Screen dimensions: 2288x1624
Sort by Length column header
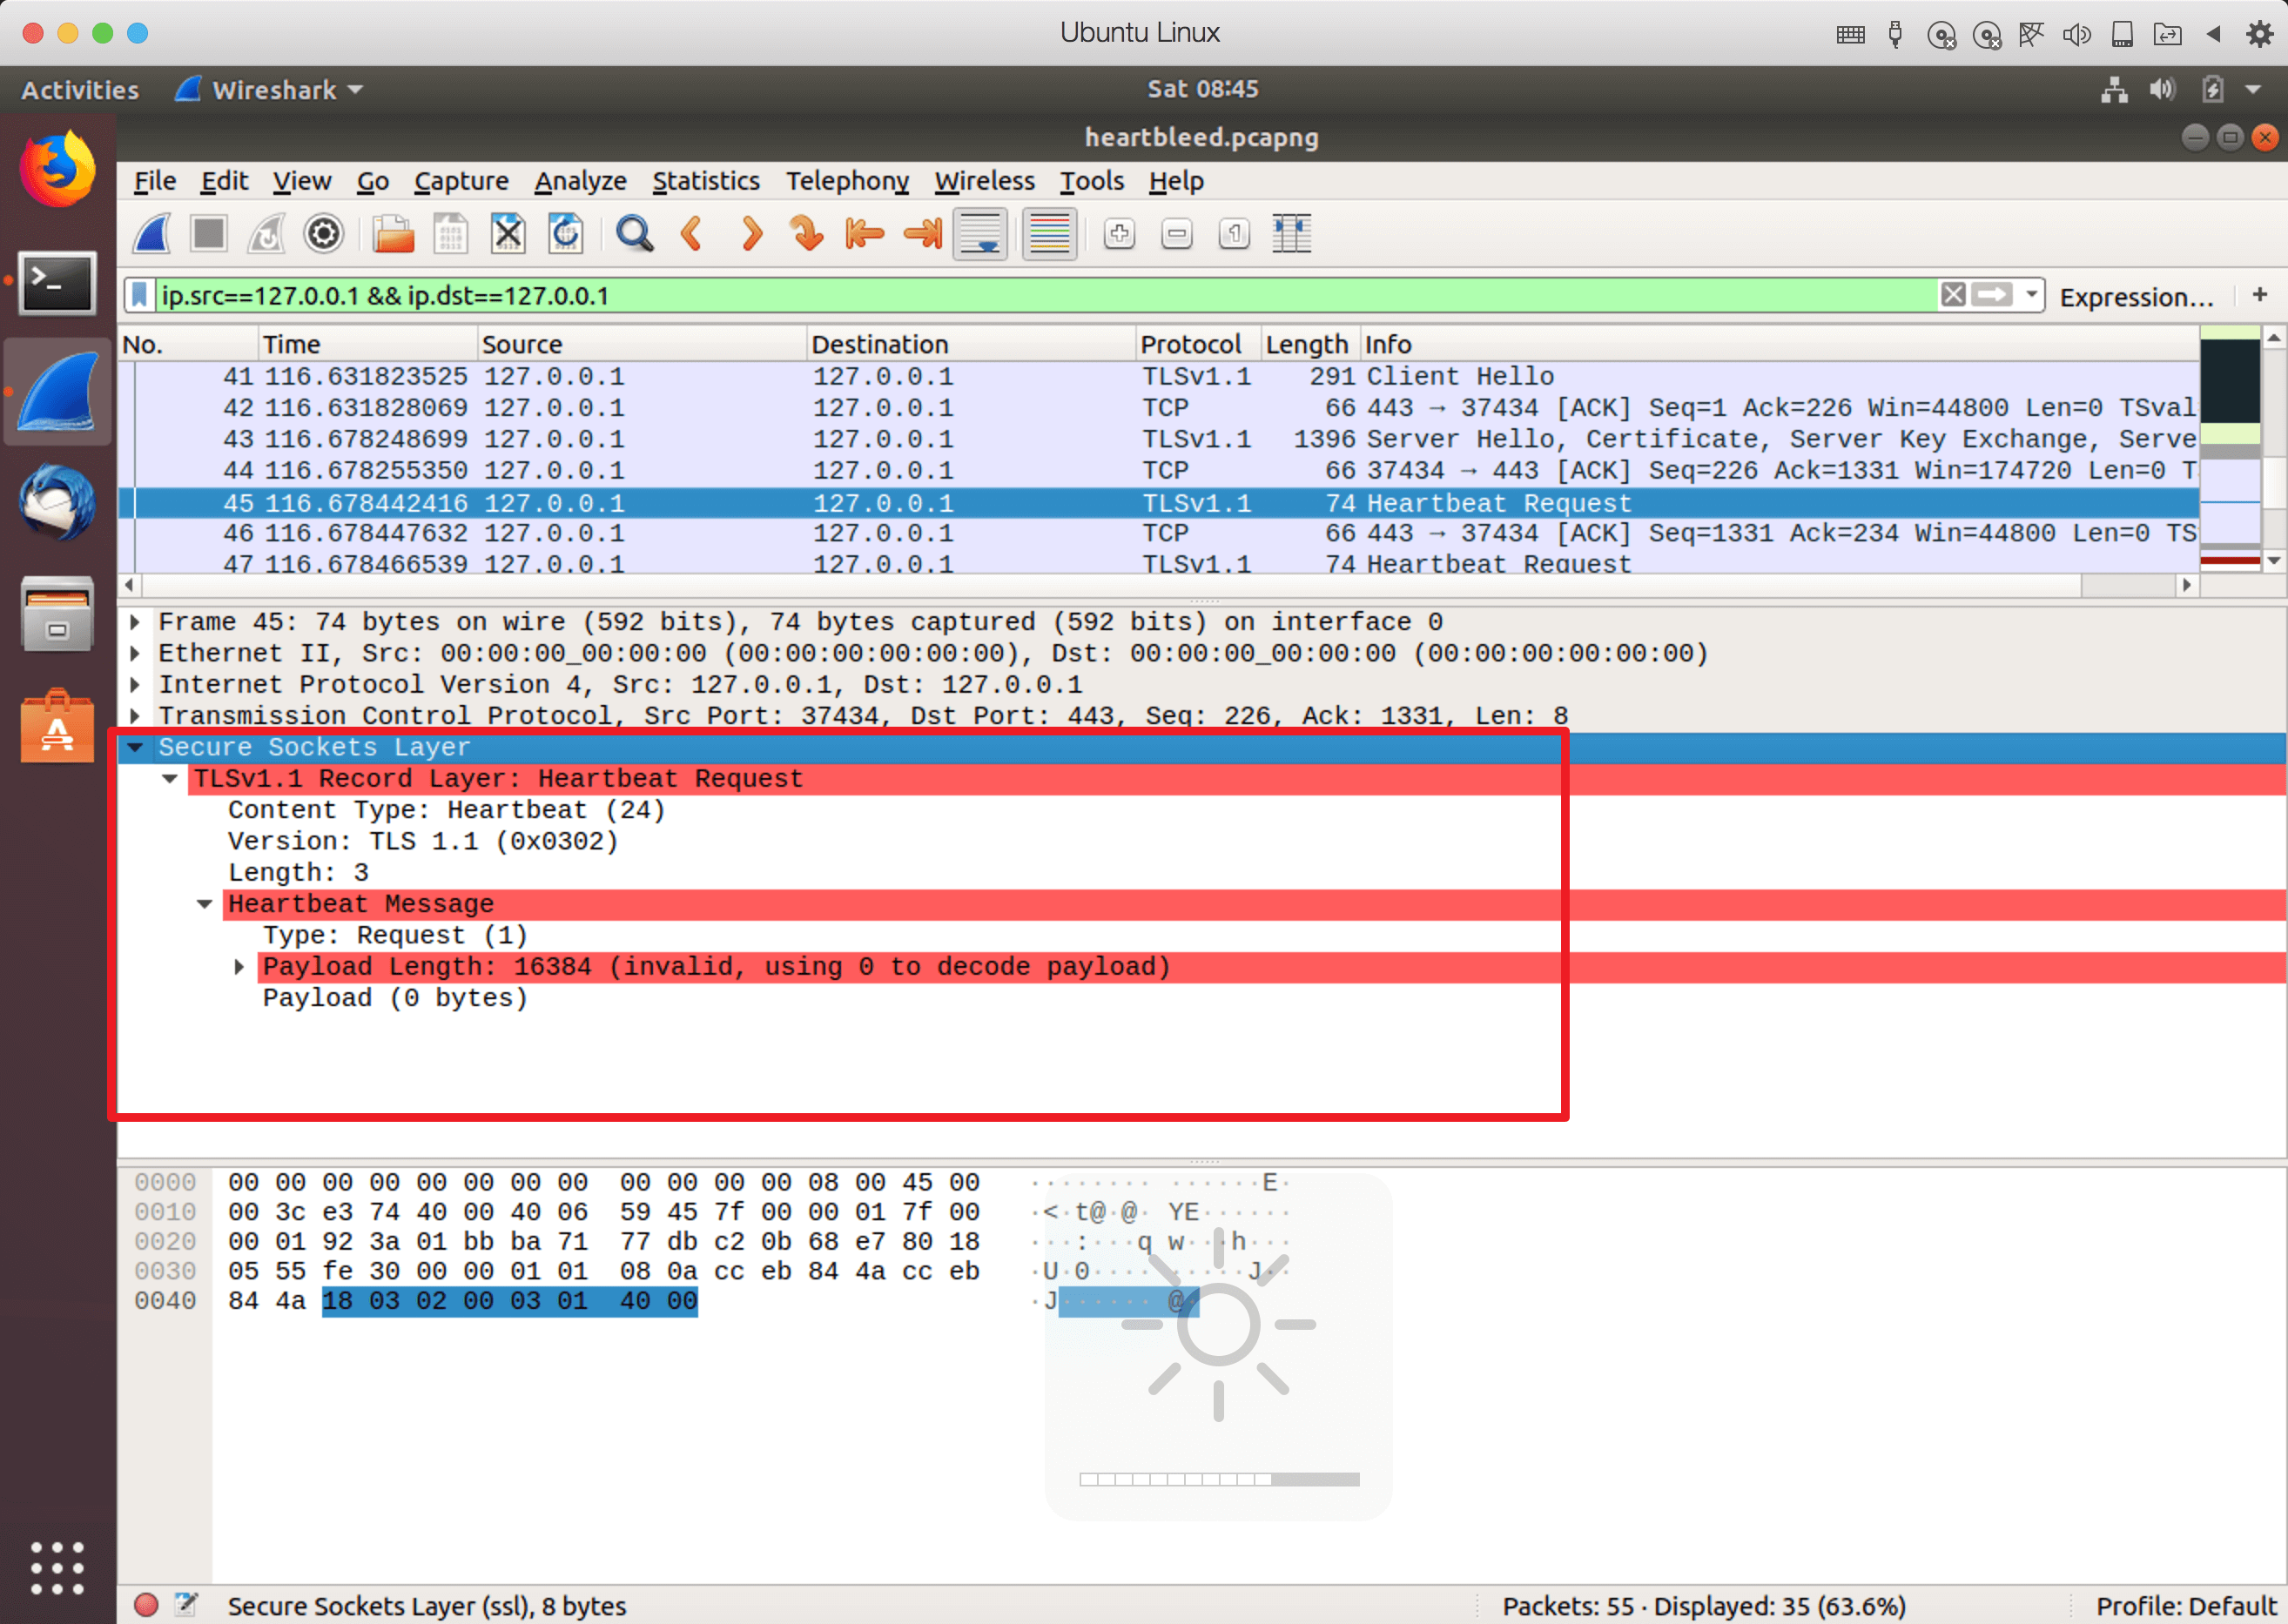pyautogui.click(x=1309, y=344)
